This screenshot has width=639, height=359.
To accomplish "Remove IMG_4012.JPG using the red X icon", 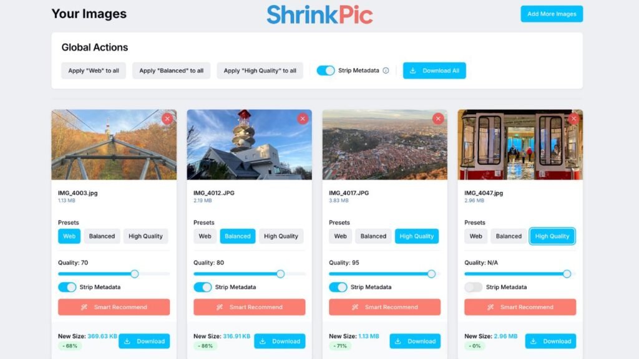I will coord(303,118).
